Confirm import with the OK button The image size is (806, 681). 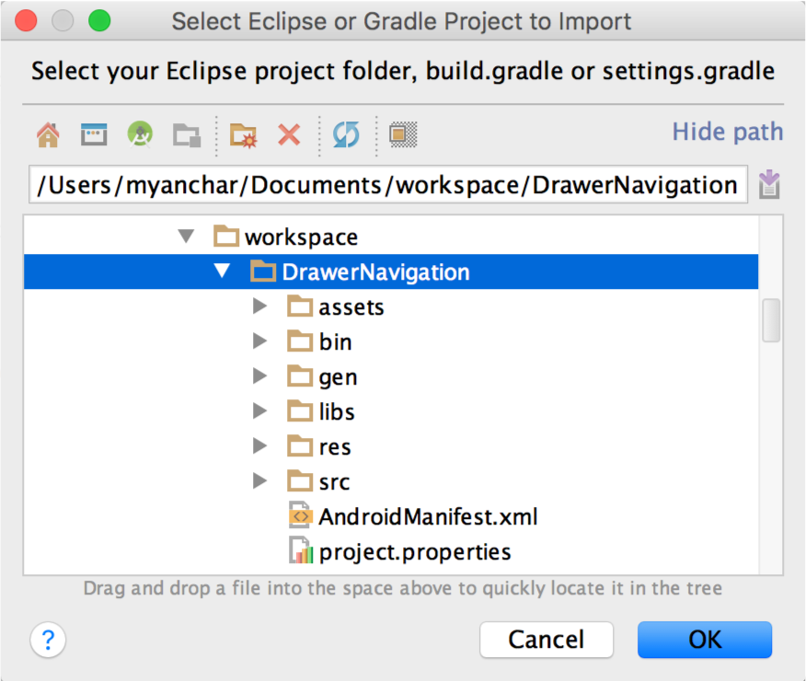click(705, 640)
